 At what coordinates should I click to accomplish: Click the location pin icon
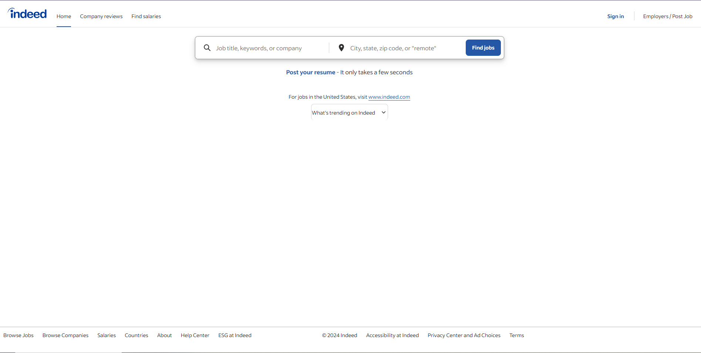(341, 48)
